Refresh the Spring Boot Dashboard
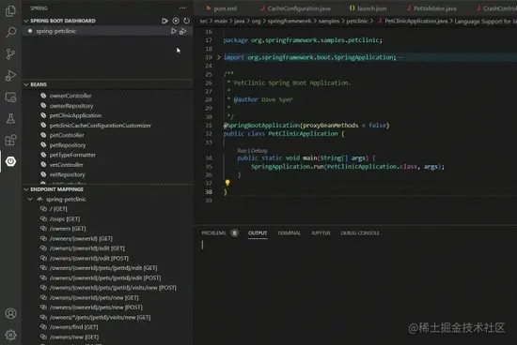517x345 pixels. pyautogui.click(x=187, y=21)
